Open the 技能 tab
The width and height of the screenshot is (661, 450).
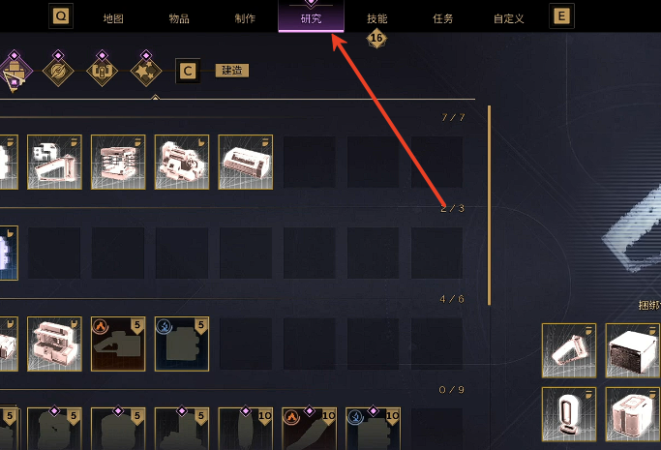point(376,18)
